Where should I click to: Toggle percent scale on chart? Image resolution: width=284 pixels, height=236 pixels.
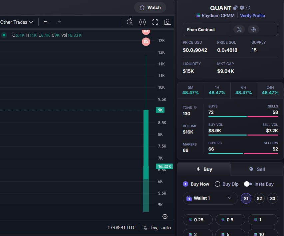(145, 228)
